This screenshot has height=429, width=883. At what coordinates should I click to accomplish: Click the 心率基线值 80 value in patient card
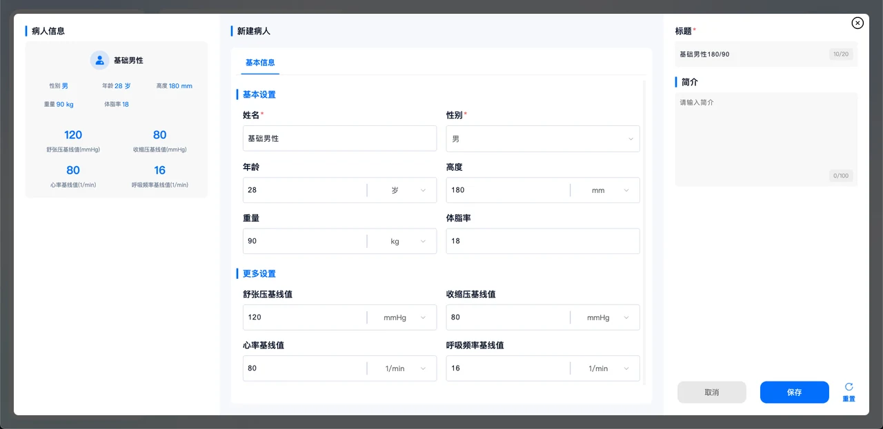73,170
